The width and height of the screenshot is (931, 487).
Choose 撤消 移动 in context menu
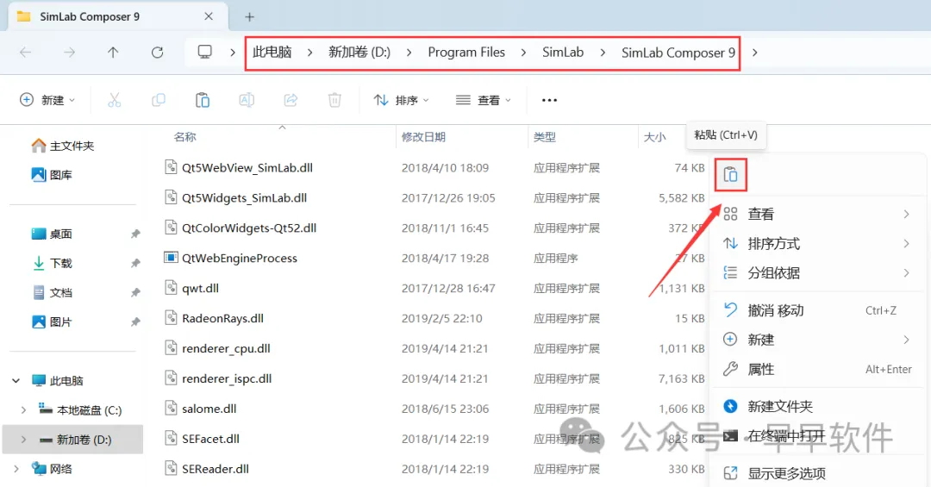(x=817, y=310)
